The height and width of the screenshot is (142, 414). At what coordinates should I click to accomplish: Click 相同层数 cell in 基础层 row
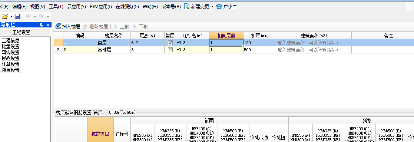226,50
